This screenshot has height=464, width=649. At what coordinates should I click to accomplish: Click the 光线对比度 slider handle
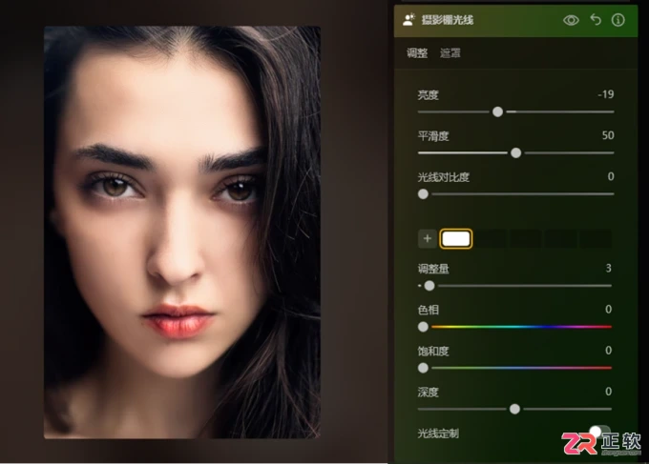(423, 193)
